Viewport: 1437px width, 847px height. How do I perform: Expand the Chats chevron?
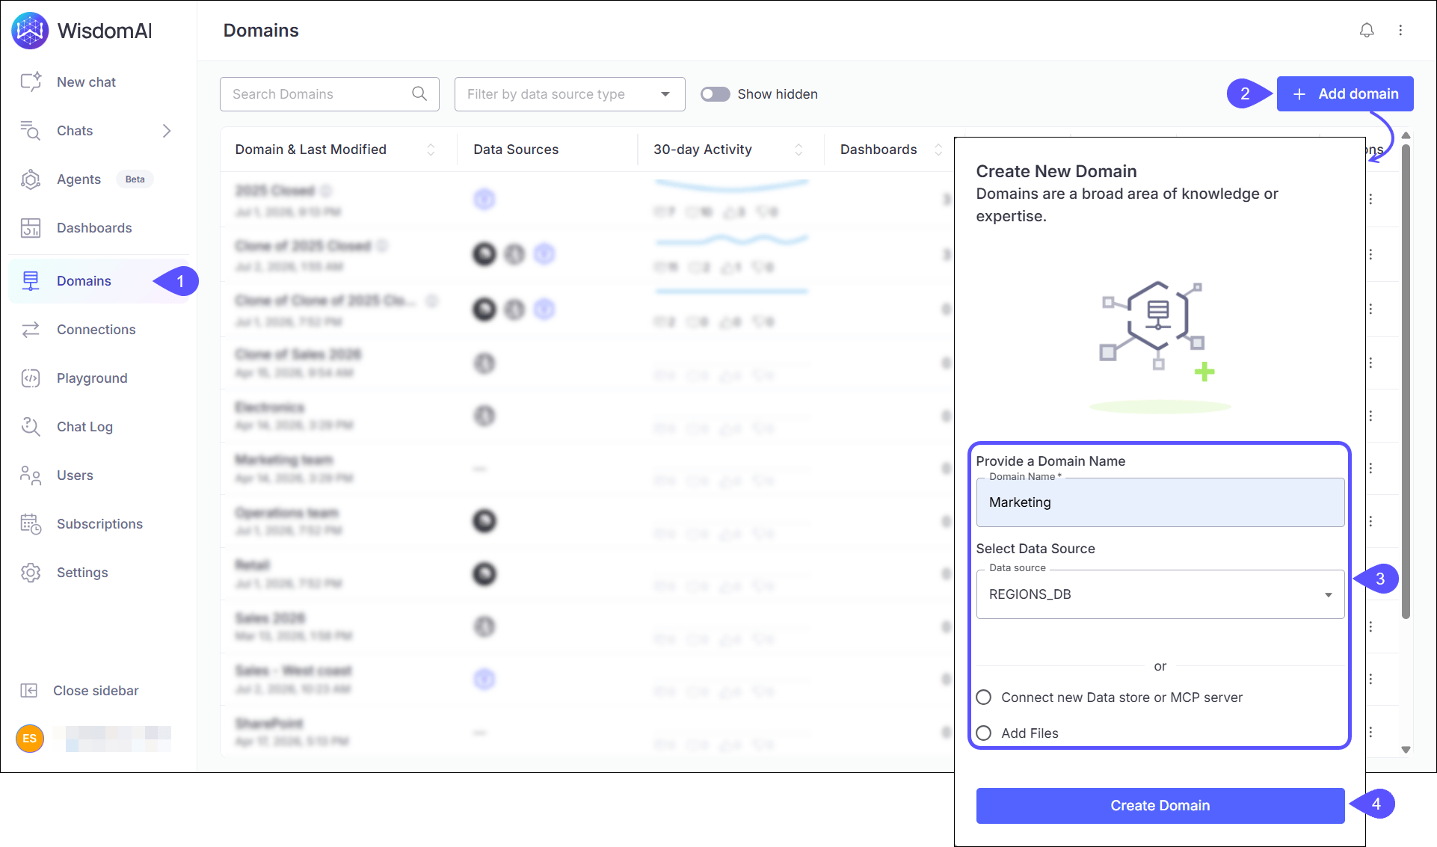pyautogui.click(x=167, y=131)
